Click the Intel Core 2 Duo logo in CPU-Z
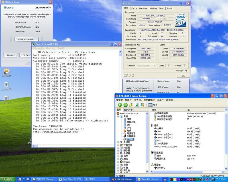228x182 pixels. coord(180,20)
